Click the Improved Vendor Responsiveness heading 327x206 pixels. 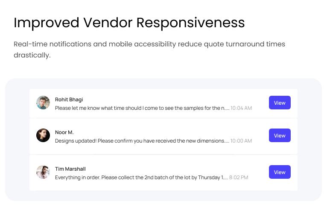click(129, 23)
